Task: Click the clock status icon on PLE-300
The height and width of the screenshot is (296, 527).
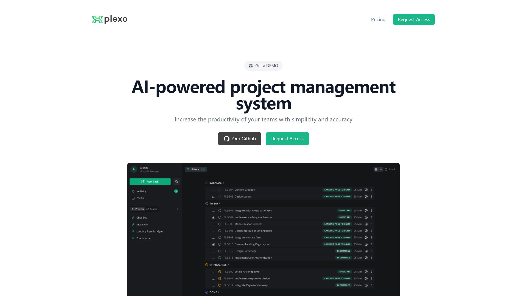Action: [x=220, y=272]
